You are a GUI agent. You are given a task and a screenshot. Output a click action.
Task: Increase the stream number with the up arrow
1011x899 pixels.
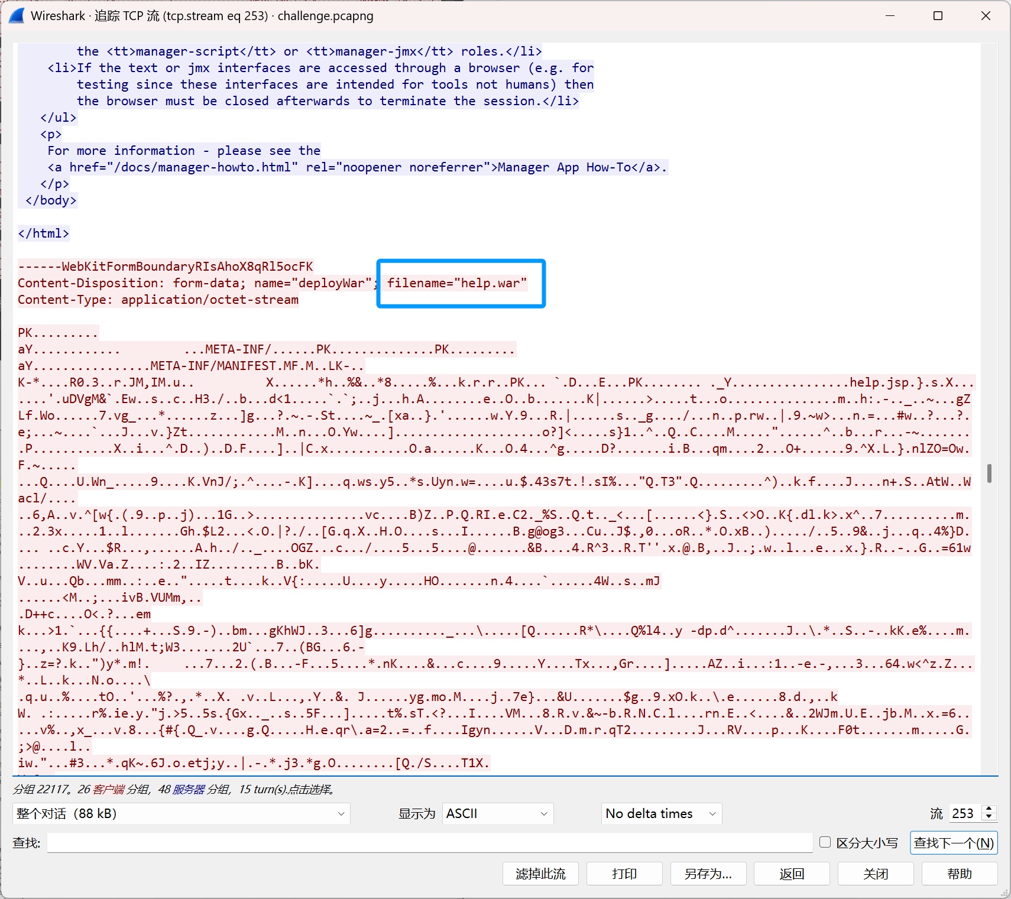point(989,809)
